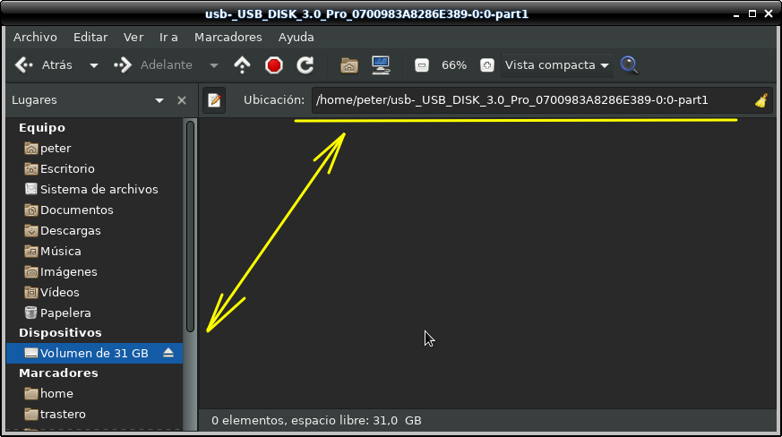782x437 pixels.
Task: Open the computer toolbar icon
Action: (x=381, y=65)
